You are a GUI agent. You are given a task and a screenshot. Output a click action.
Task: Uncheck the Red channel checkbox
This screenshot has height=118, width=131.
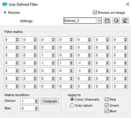click(107, 99)
